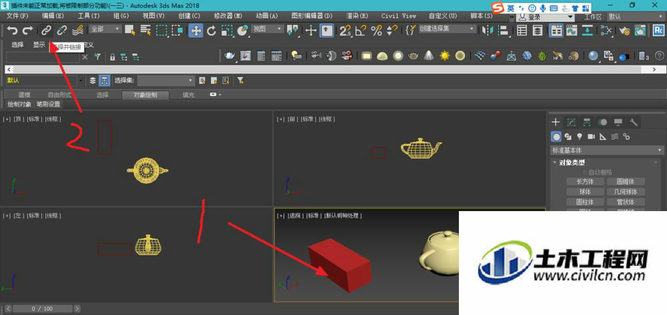Open the 'Civil View' menu

(399, 16)
